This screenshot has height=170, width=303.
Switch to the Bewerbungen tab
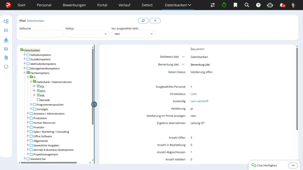click(74, 5)
